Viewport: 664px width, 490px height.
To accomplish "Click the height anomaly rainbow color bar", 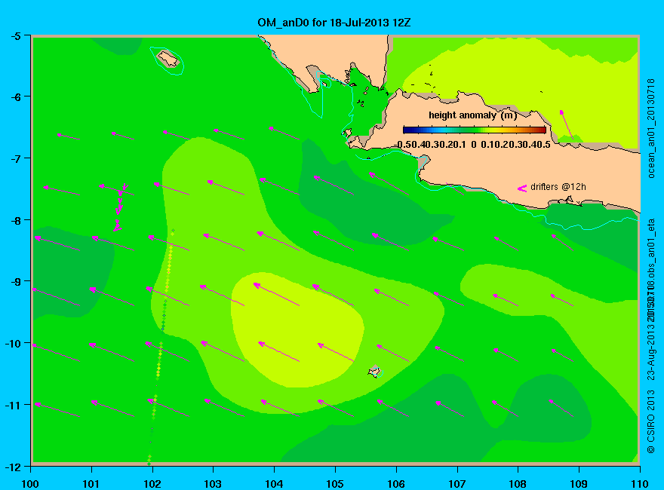I will pyautogui.click(x=475, y=130).
